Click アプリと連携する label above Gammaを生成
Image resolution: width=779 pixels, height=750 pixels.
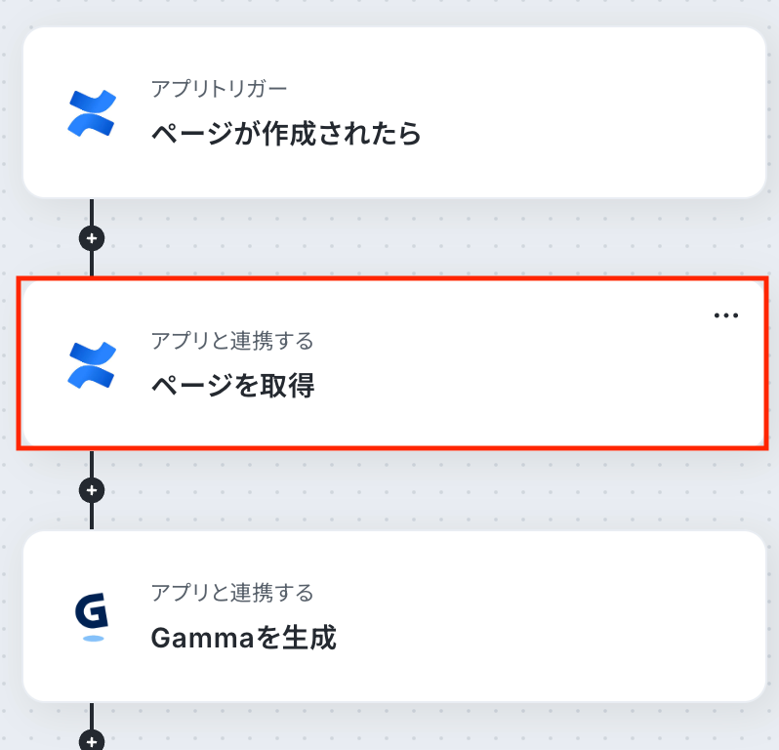231,593
